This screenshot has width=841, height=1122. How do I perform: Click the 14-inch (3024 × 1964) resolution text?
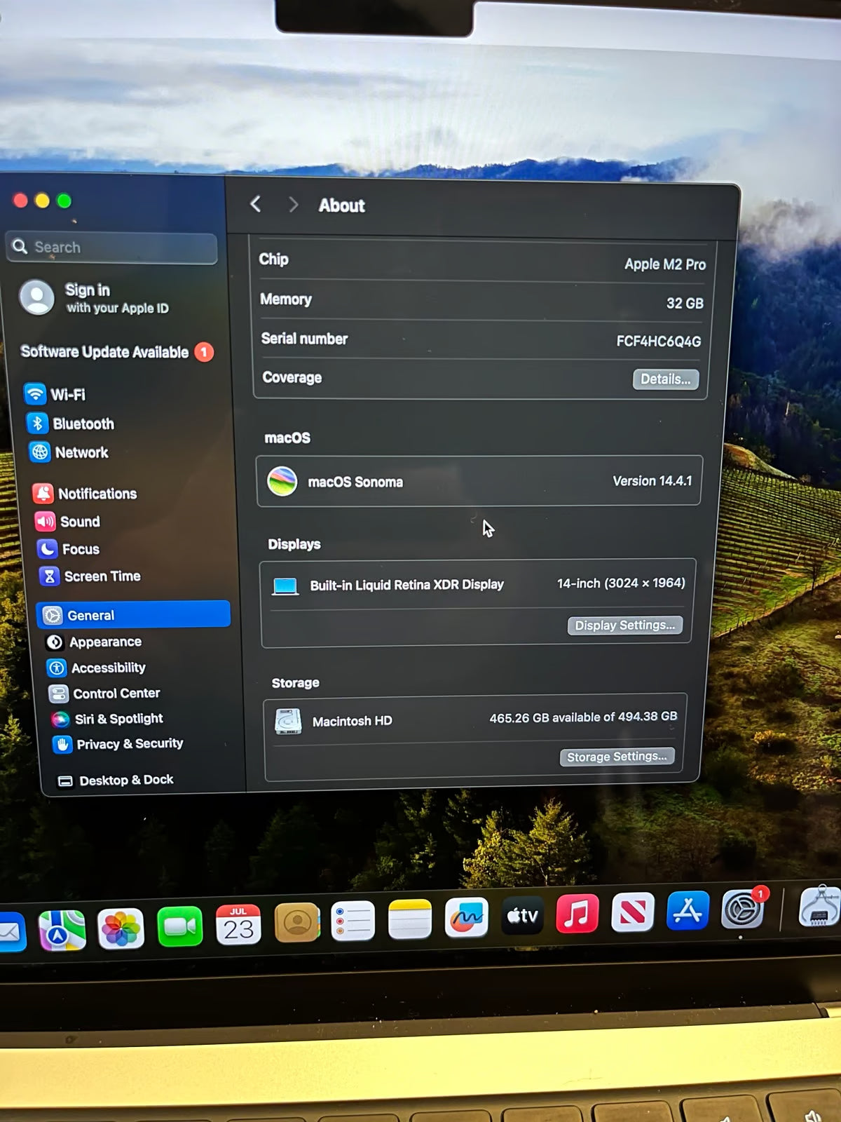(x=621, y=583)
